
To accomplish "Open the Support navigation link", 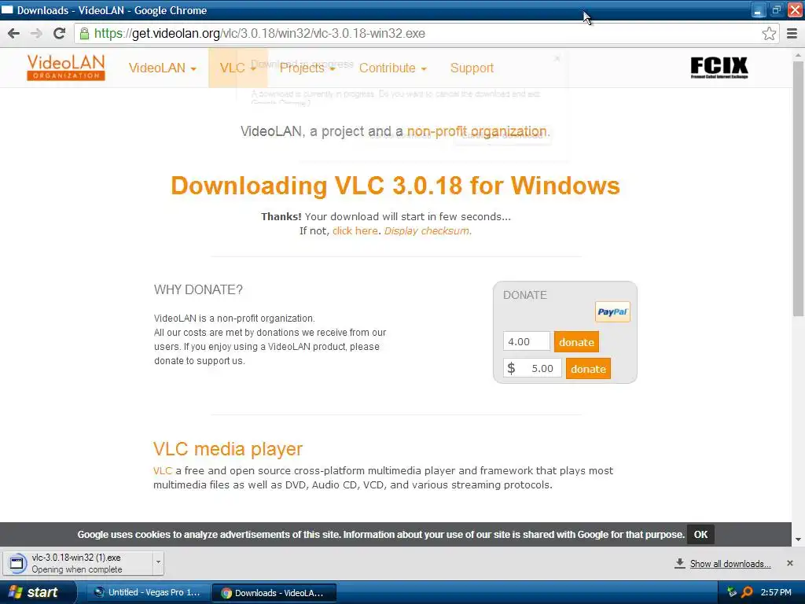I will (472, 68).
